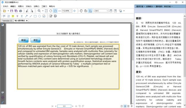
Task: Click the filter funnel search options icon
Action: coord(120,11)
